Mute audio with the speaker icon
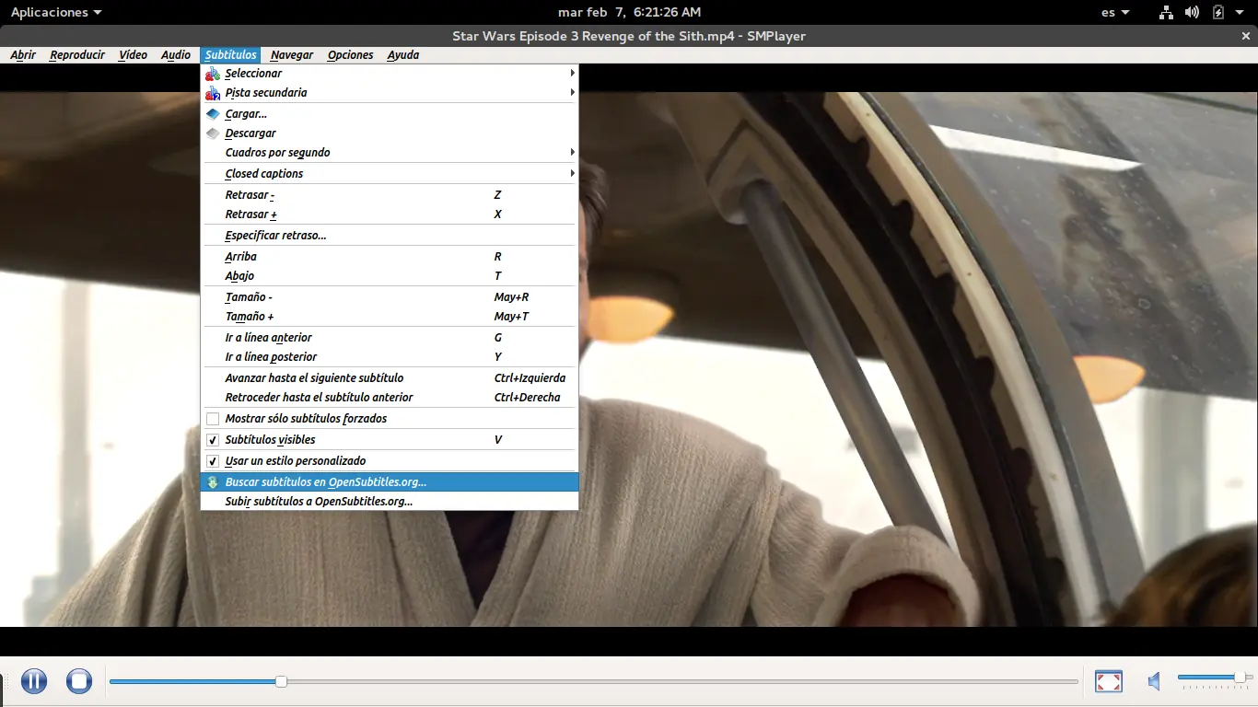Image resolution: width=1258 pixels, height=707 pixels. coord(1154,681)
